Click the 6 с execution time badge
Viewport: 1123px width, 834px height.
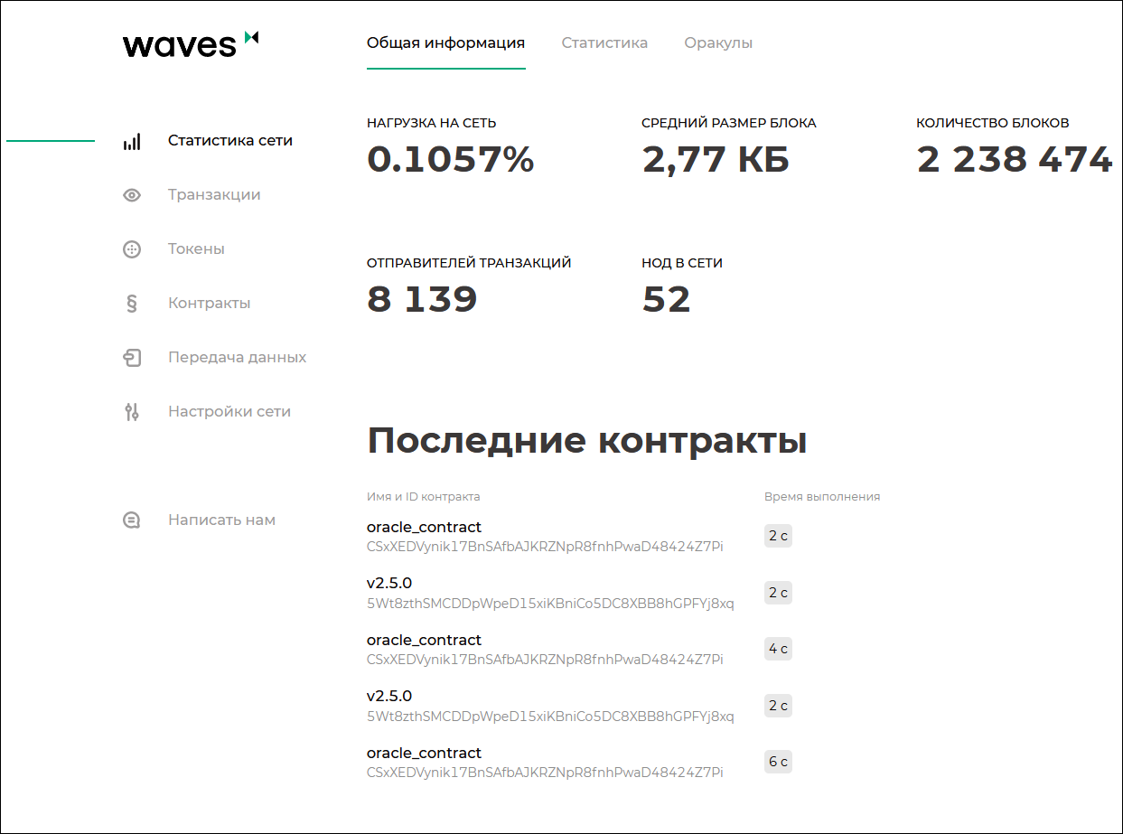[x=778, y=762]
